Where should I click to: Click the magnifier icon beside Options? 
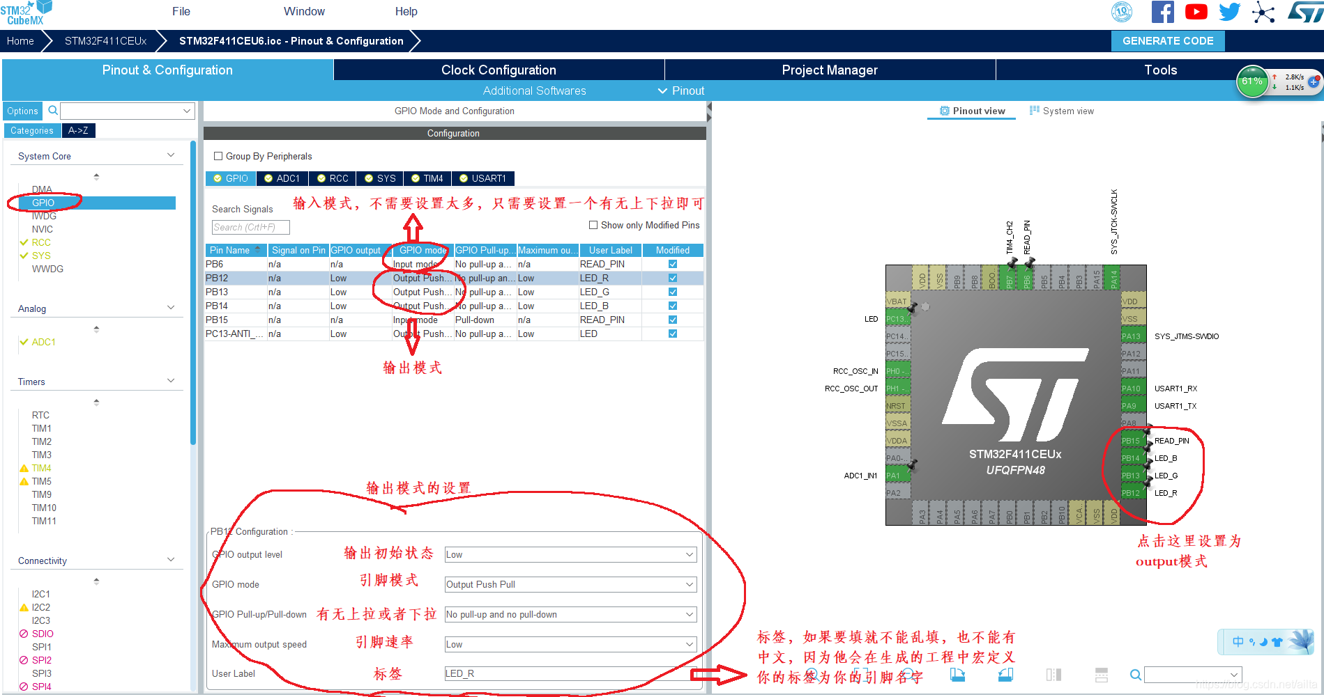tap(52, 111)
